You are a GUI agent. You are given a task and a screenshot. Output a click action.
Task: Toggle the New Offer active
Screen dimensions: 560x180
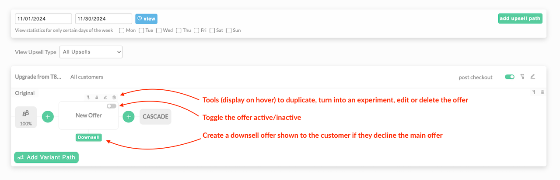coord(112,106)
